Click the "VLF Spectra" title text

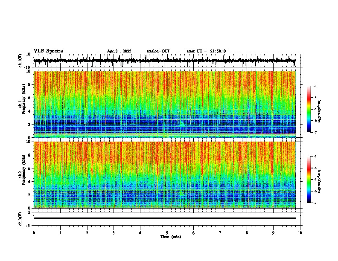[x=48, y=51]
